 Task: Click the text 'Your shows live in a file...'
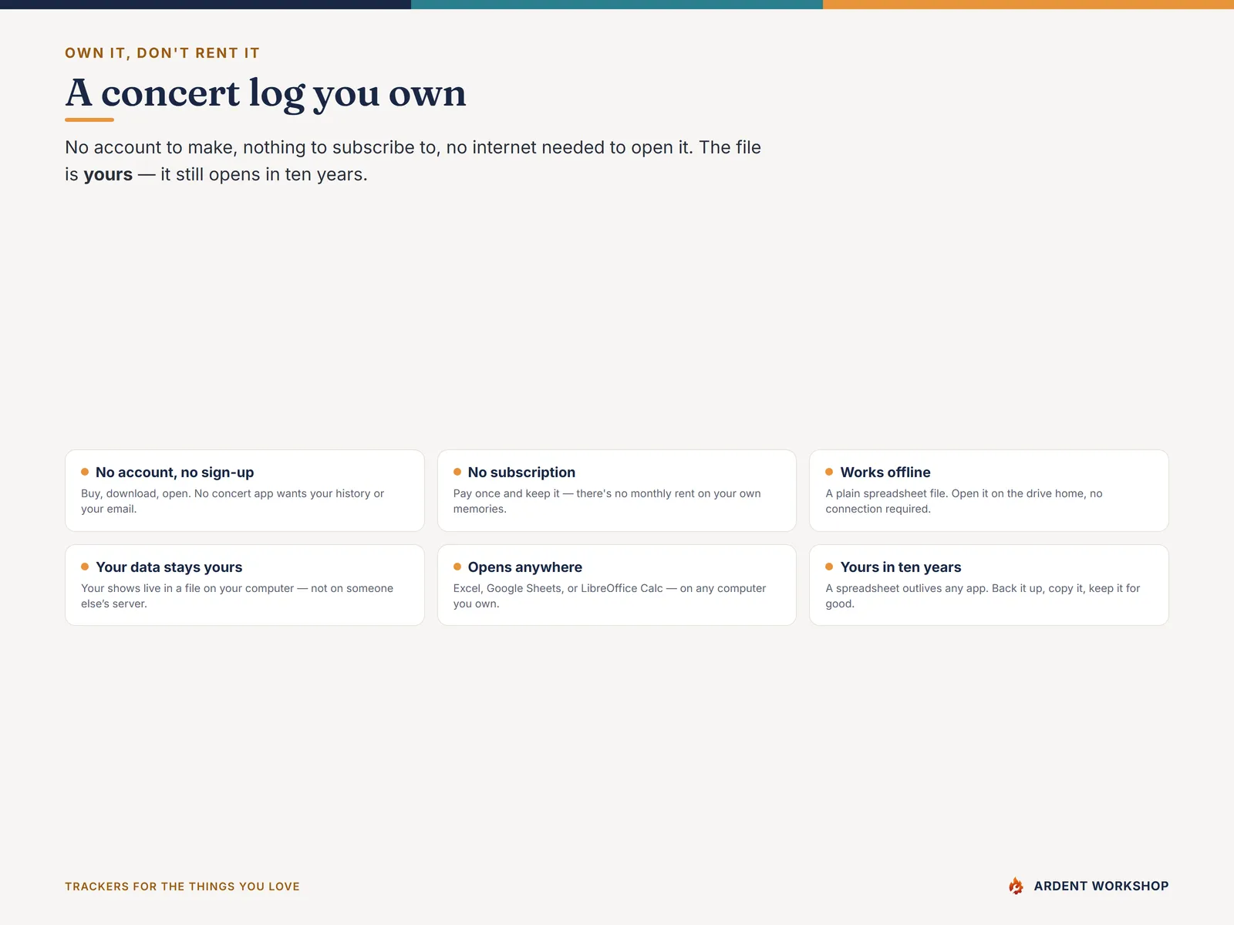pyautogui.click(x=237, y=596)
